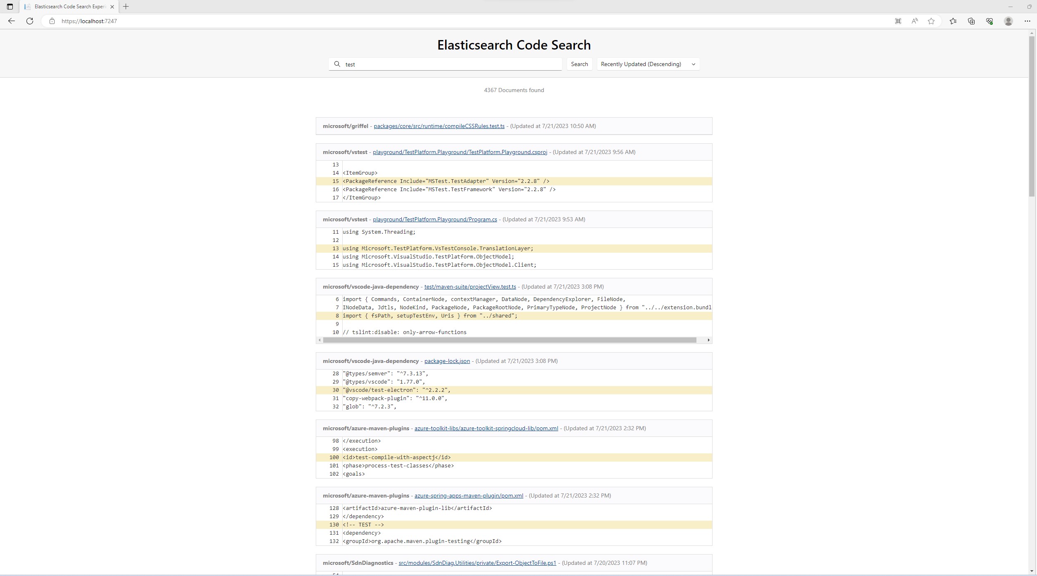Open the Collections icon

point(971,21)
